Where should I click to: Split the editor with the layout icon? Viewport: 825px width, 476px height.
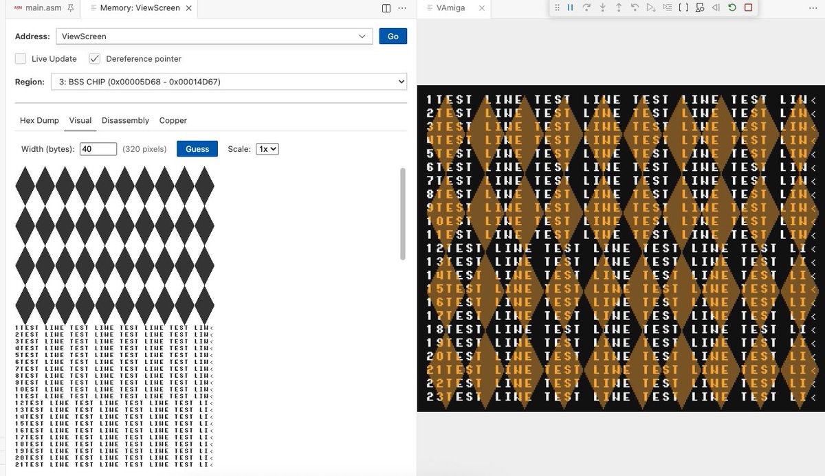386,8
